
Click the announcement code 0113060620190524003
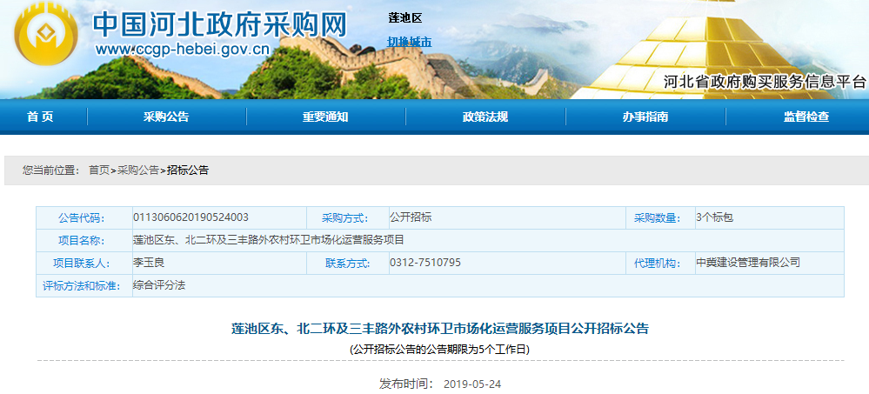191,217
